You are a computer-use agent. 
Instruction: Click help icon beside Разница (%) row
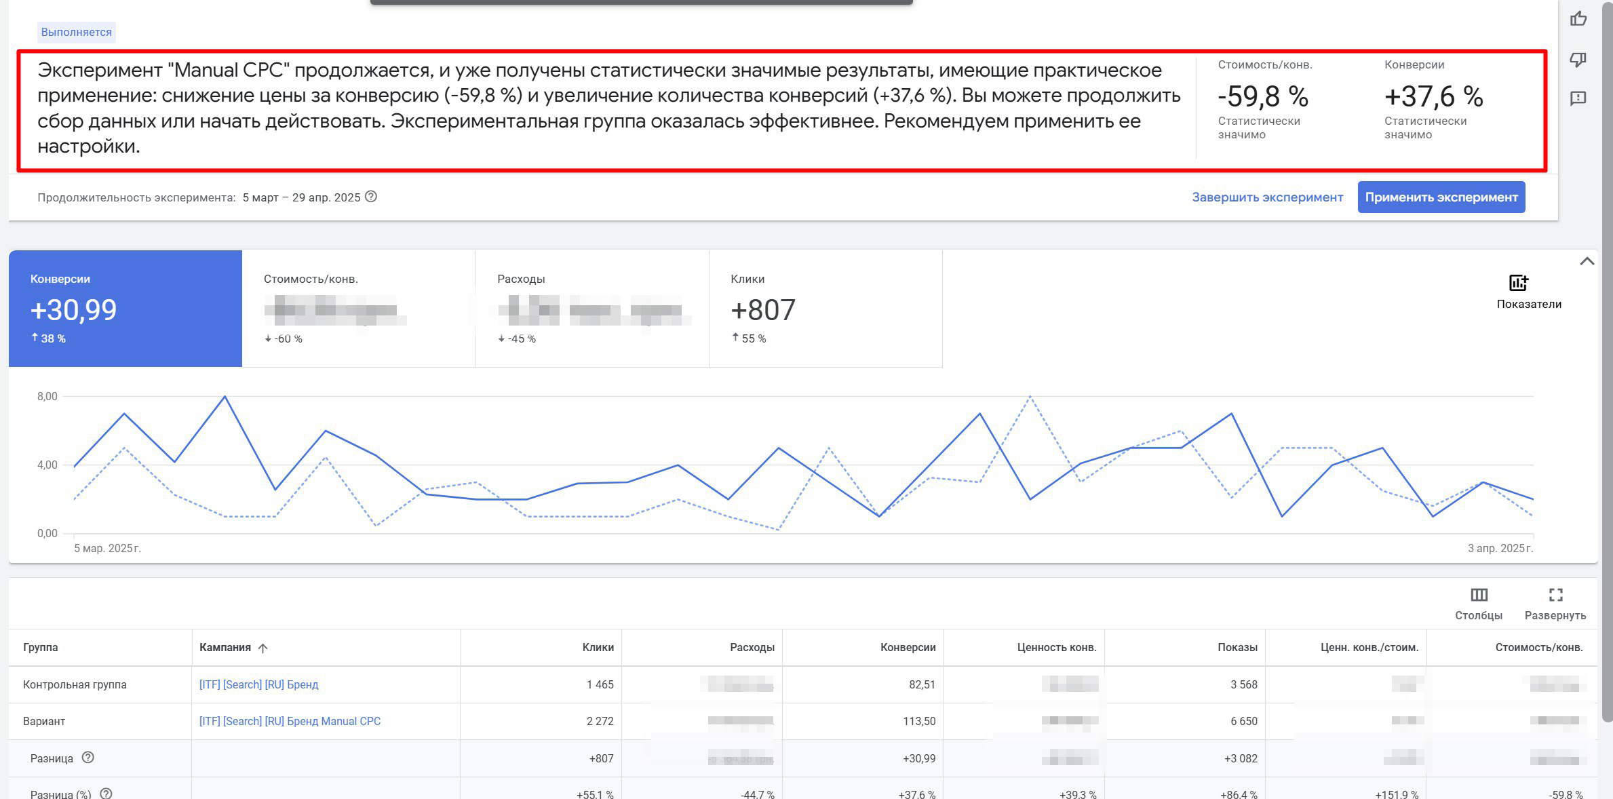[x=106, y=793]
